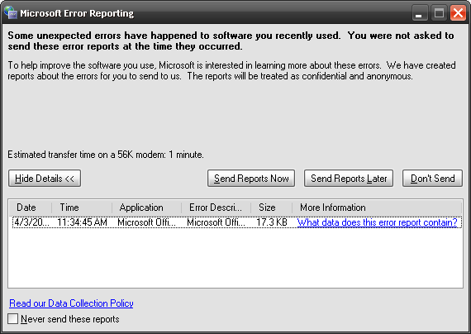This screenshot has height=334, width=471.
Task: Select the 17.3 KB size cell
Action: pyautogui.click(x=272, y=222)
